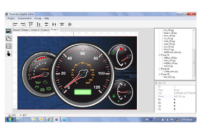The height and width of the screenshot is (134, 201).
Task: Open the Windows Start orb
Action: 10,119
